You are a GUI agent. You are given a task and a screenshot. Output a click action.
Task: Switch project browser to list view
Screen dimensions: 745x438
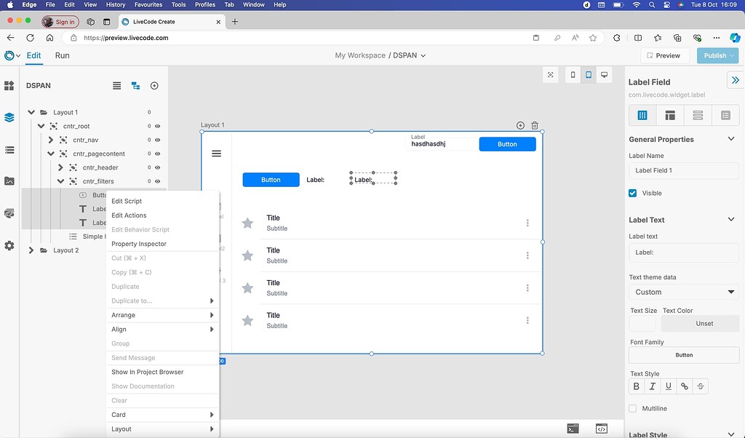pyautogui.click(x=116, y=85)
